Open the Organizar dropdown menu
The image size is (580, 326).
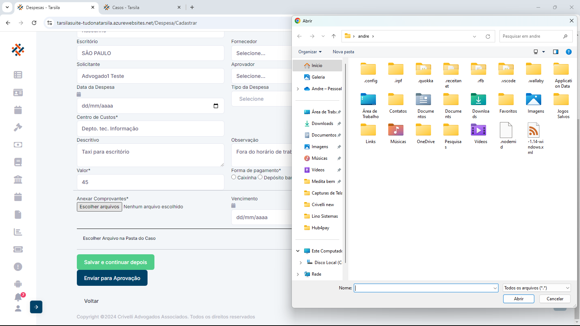[310, 52]
